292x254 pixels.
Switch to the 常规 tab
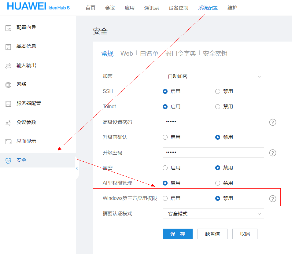(x=107, y=53)
